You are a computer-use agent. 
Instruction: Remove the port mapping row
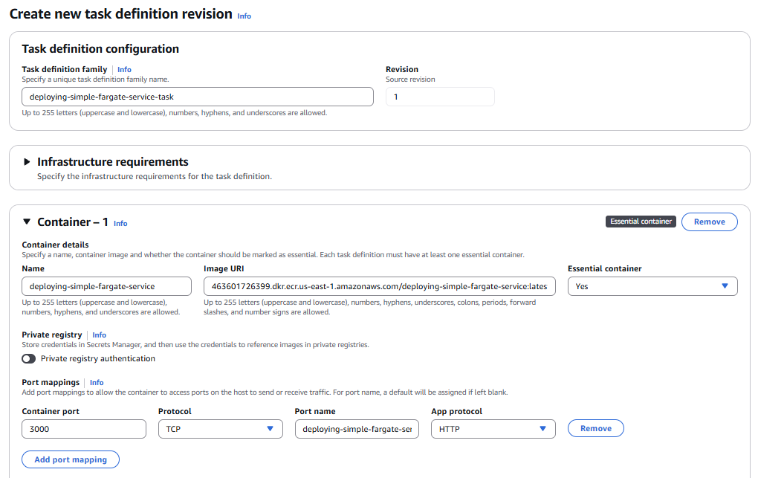[595, 428]
